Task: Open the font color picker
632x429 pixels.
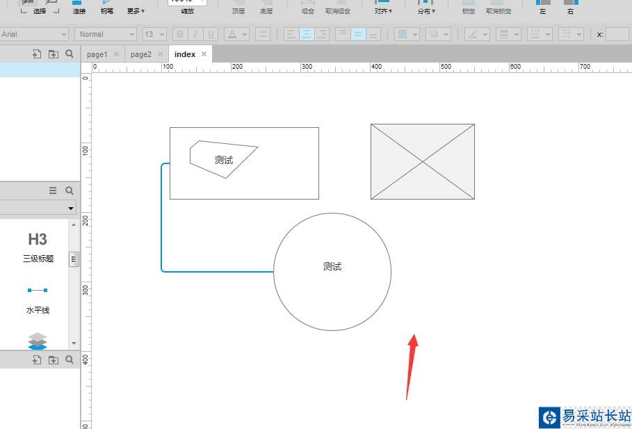Action: [236, 34]
